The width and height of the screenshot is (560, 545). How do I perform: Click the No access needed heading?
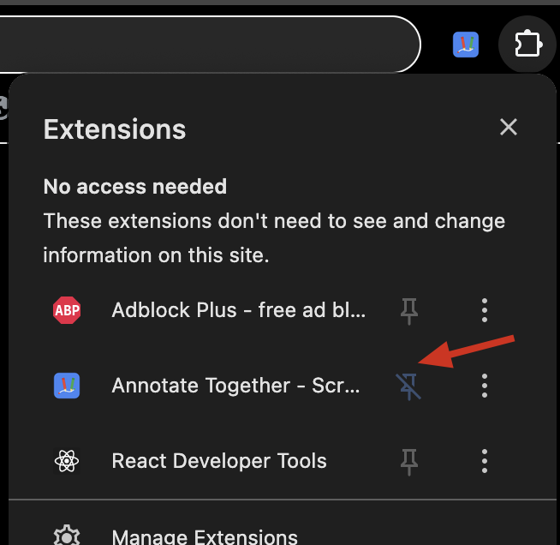[x=135, y=187]
